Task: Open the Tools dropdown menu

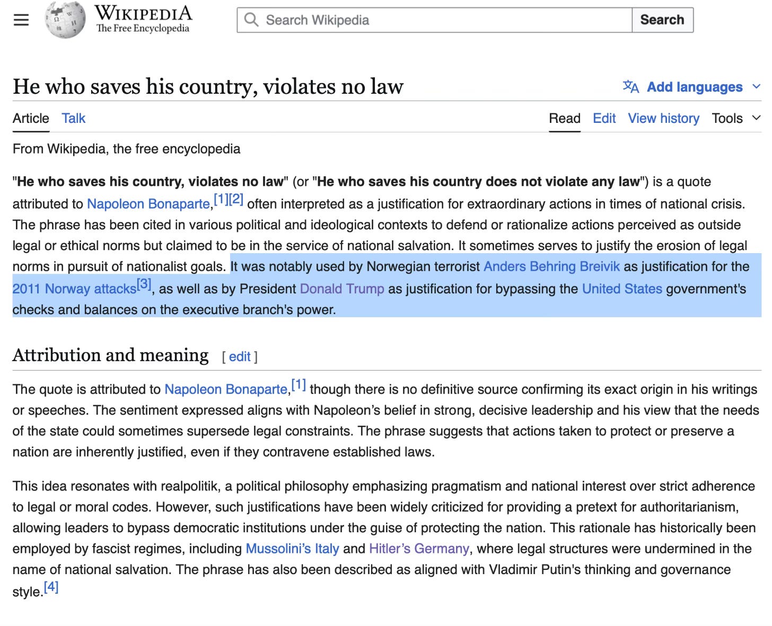Action: click(736, 118)
